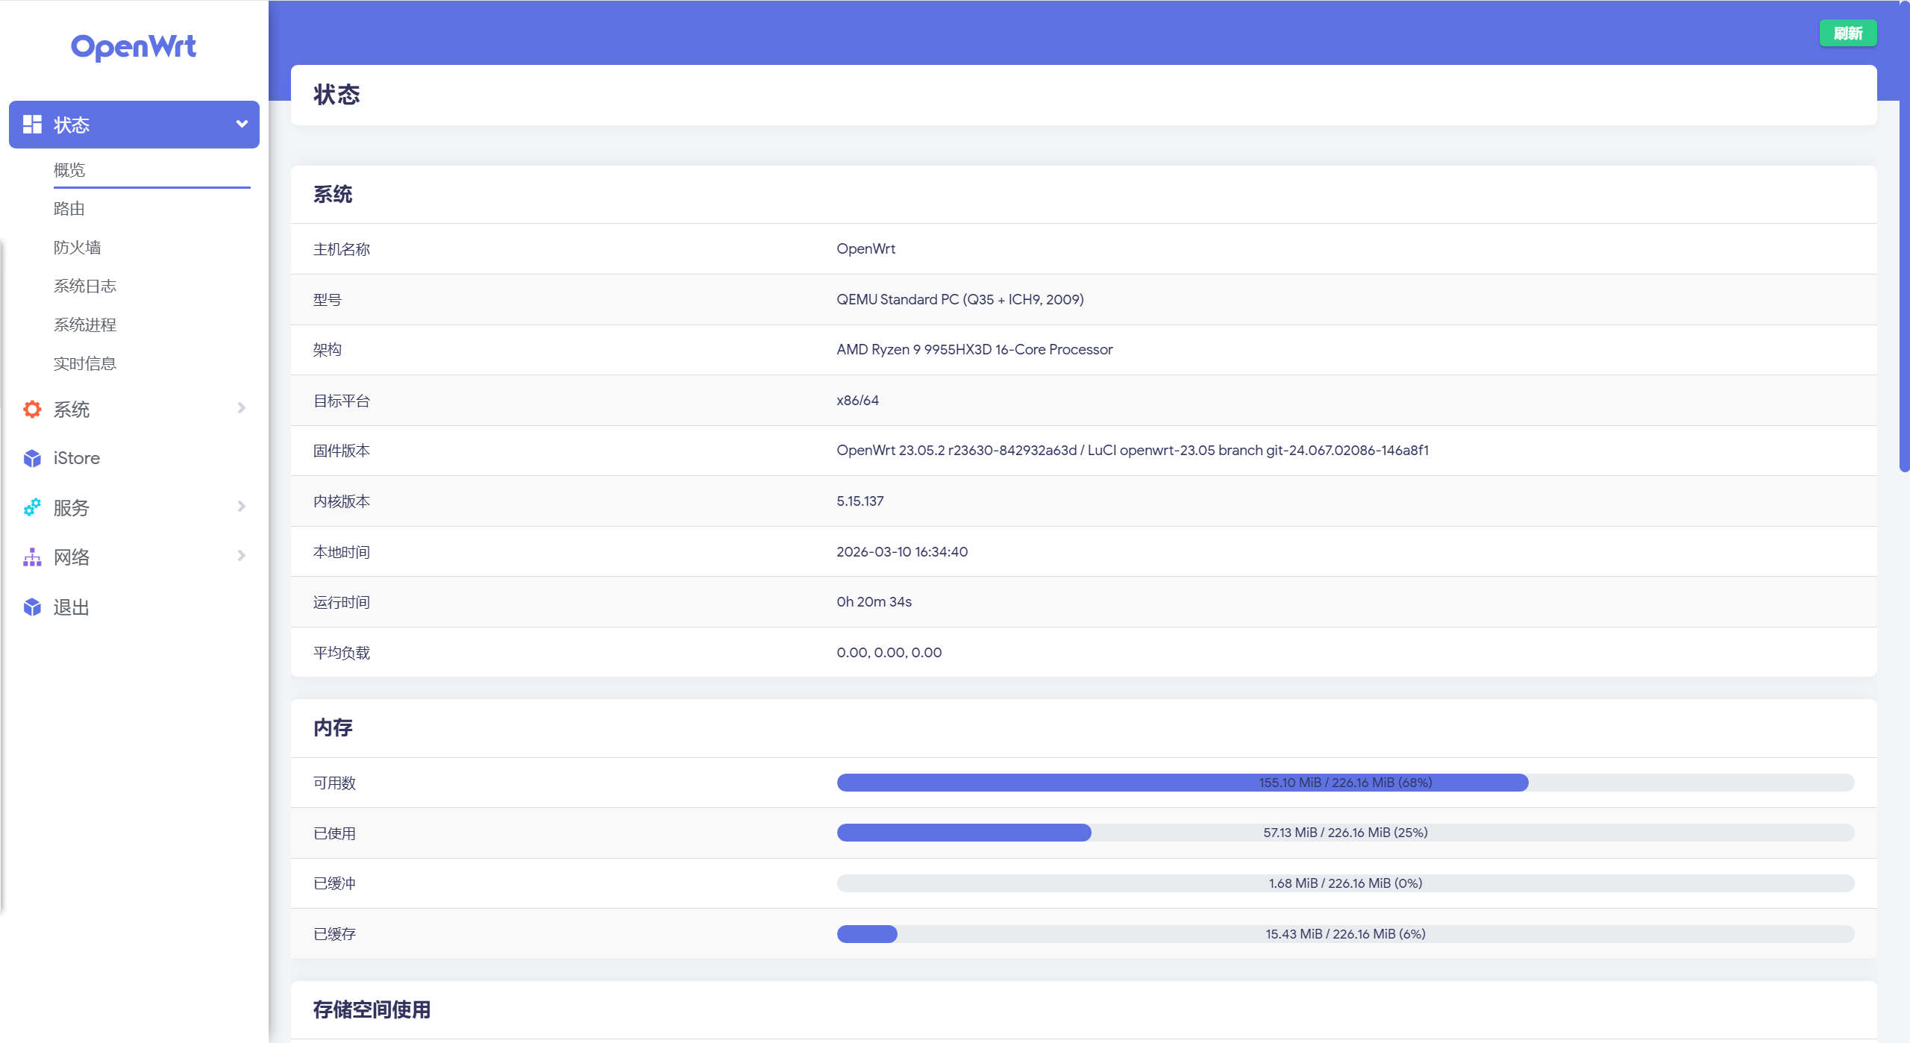This screenshot has width=1910, height=1043.
Task: Click the local time 2026-03-10 16:34:40
Action: coord(902,551)
